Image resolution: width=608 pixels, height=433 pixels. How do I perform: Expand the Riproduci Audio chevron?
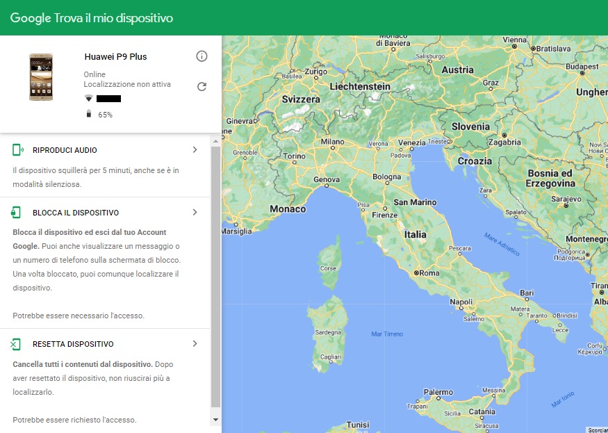(195, 149)
